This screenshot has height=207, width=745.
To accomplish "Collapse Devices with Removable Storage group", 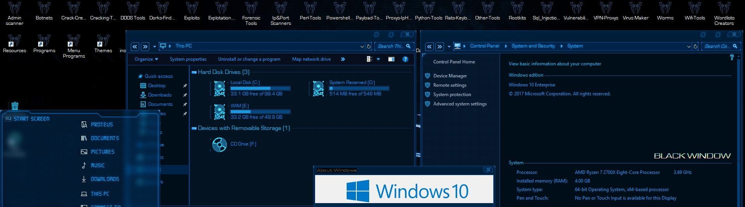I will click(x=194, y=128).
